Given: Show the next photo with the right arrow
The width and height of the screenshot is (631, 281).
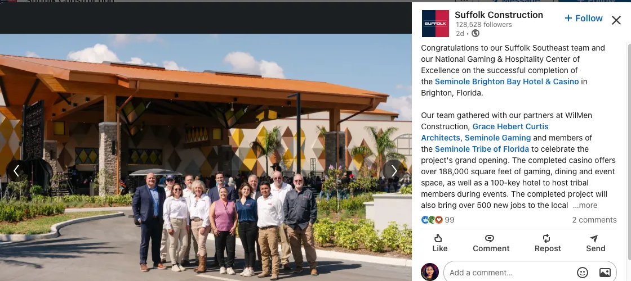Looking at the screenshot, I should tap(394, 171).
